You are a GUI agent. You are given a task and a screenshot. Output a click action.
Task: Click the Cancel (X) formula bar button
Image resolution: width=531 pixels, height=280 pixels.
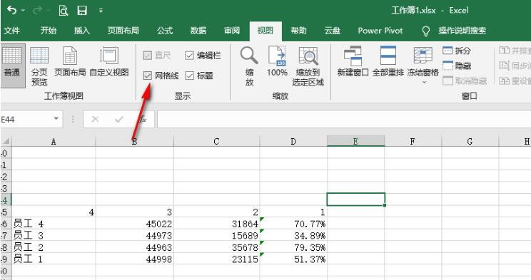(95, 119)
